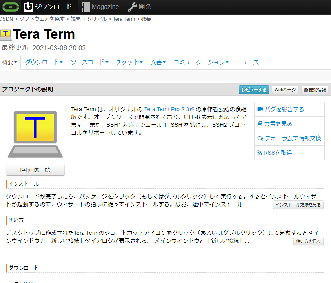Click the wrench 開発 icon in top bar
This screenshot has width=331, height=283.
click(132, 7)
